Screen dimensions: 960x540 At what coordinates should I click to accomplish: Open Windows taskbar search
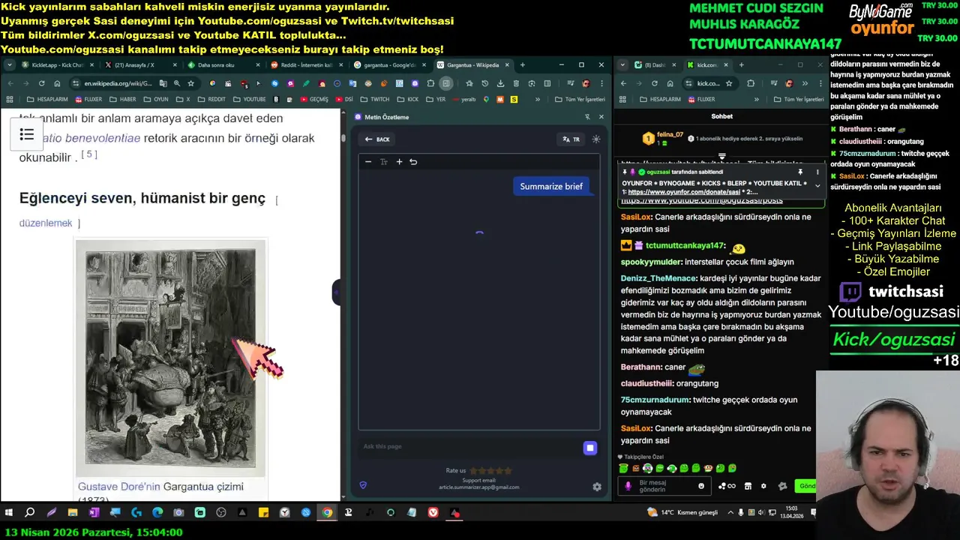click(x=30, y=513)
